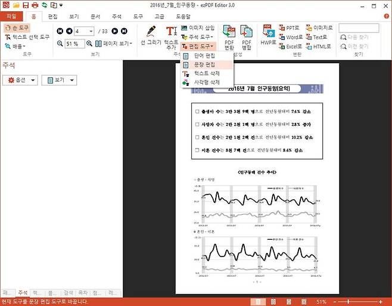Click 이미지 삽입 insert image
The image size is (392, 306).
198,27
